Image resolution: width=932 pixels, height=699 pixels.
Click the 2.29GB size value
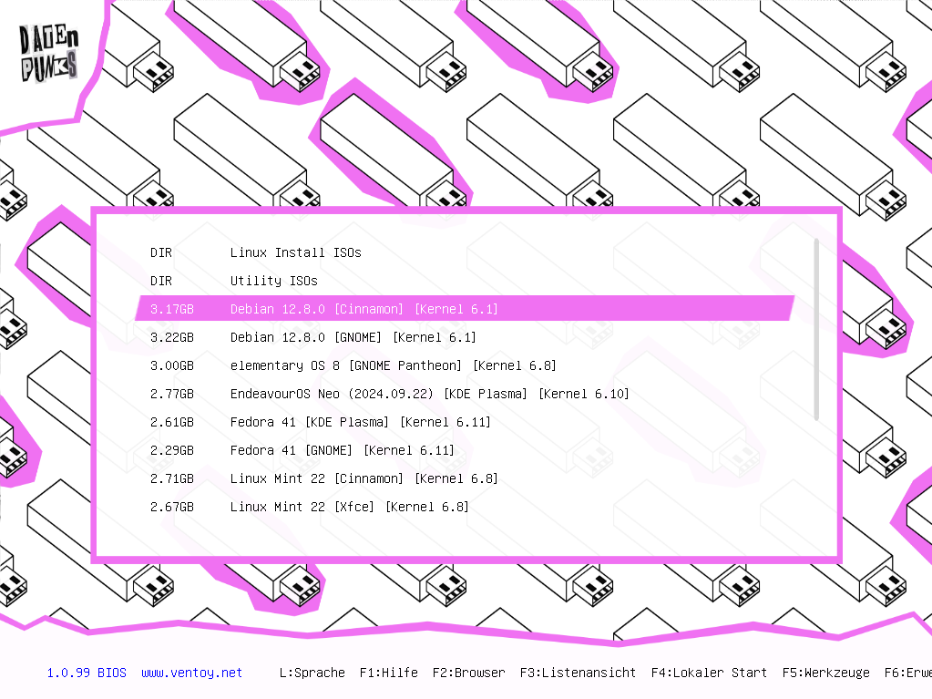pyautogui.click(x=172, y=450)
